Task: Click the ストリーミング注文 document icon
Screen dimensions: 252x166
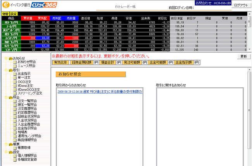Action: pyautogui.click(x=15, y=93)
